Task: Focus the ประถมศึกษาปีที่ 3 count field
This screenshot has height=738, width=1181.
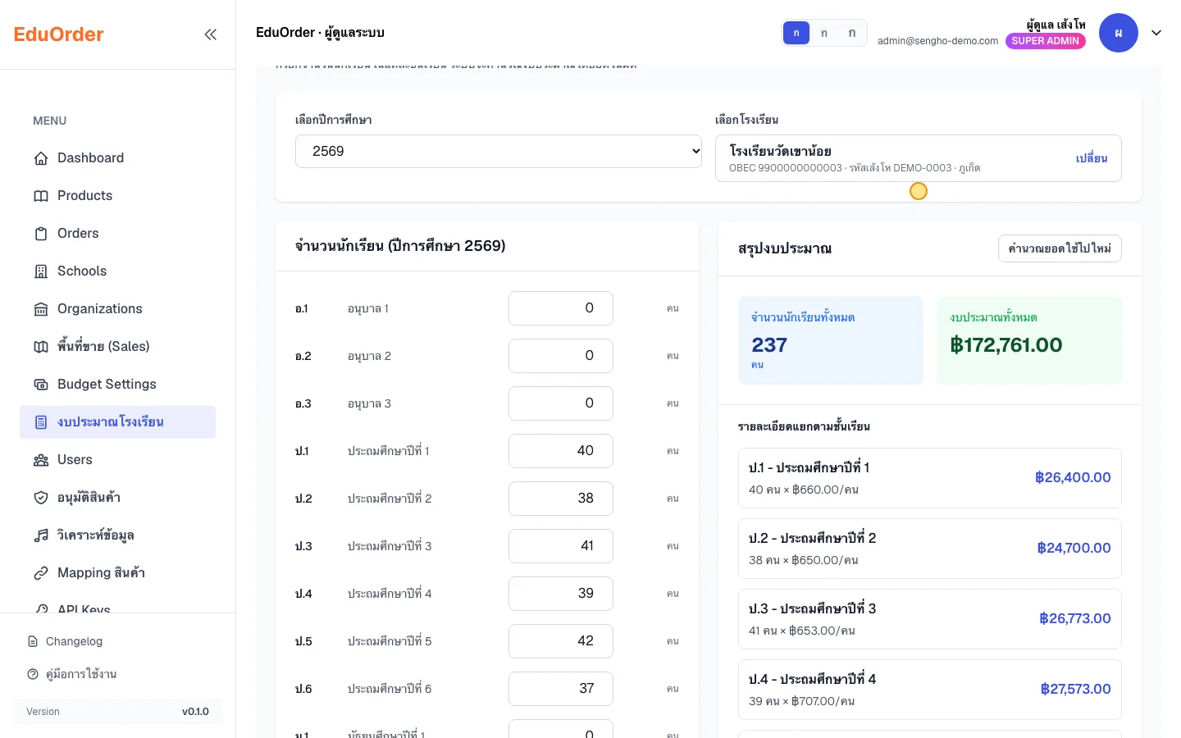Action: coord(561,546)
